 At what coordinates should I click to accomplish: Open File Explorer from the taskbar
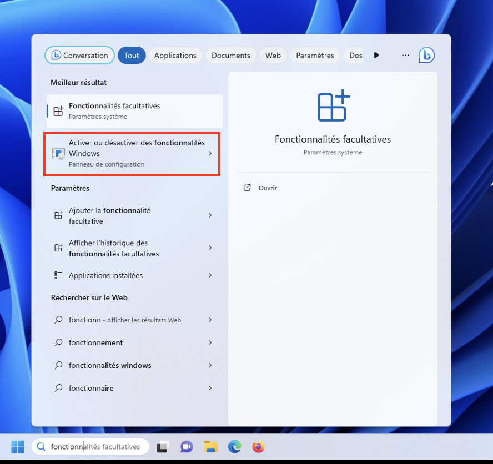click(x=210, y=447)
